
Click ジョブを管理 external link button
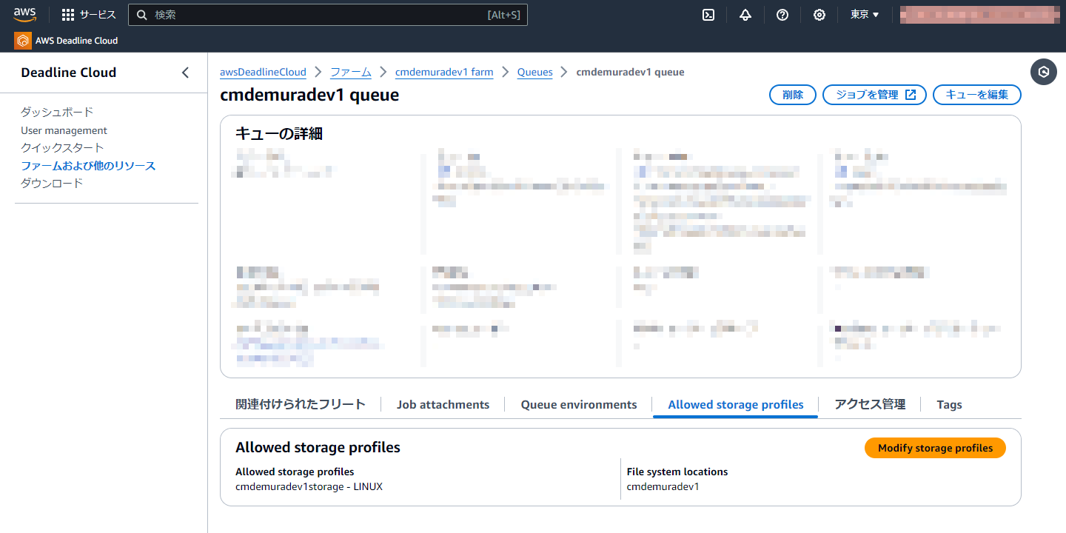[x=875, y=95]
